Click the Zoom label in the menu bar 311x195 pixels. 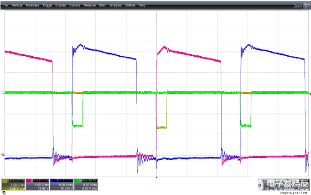[297, 6]
